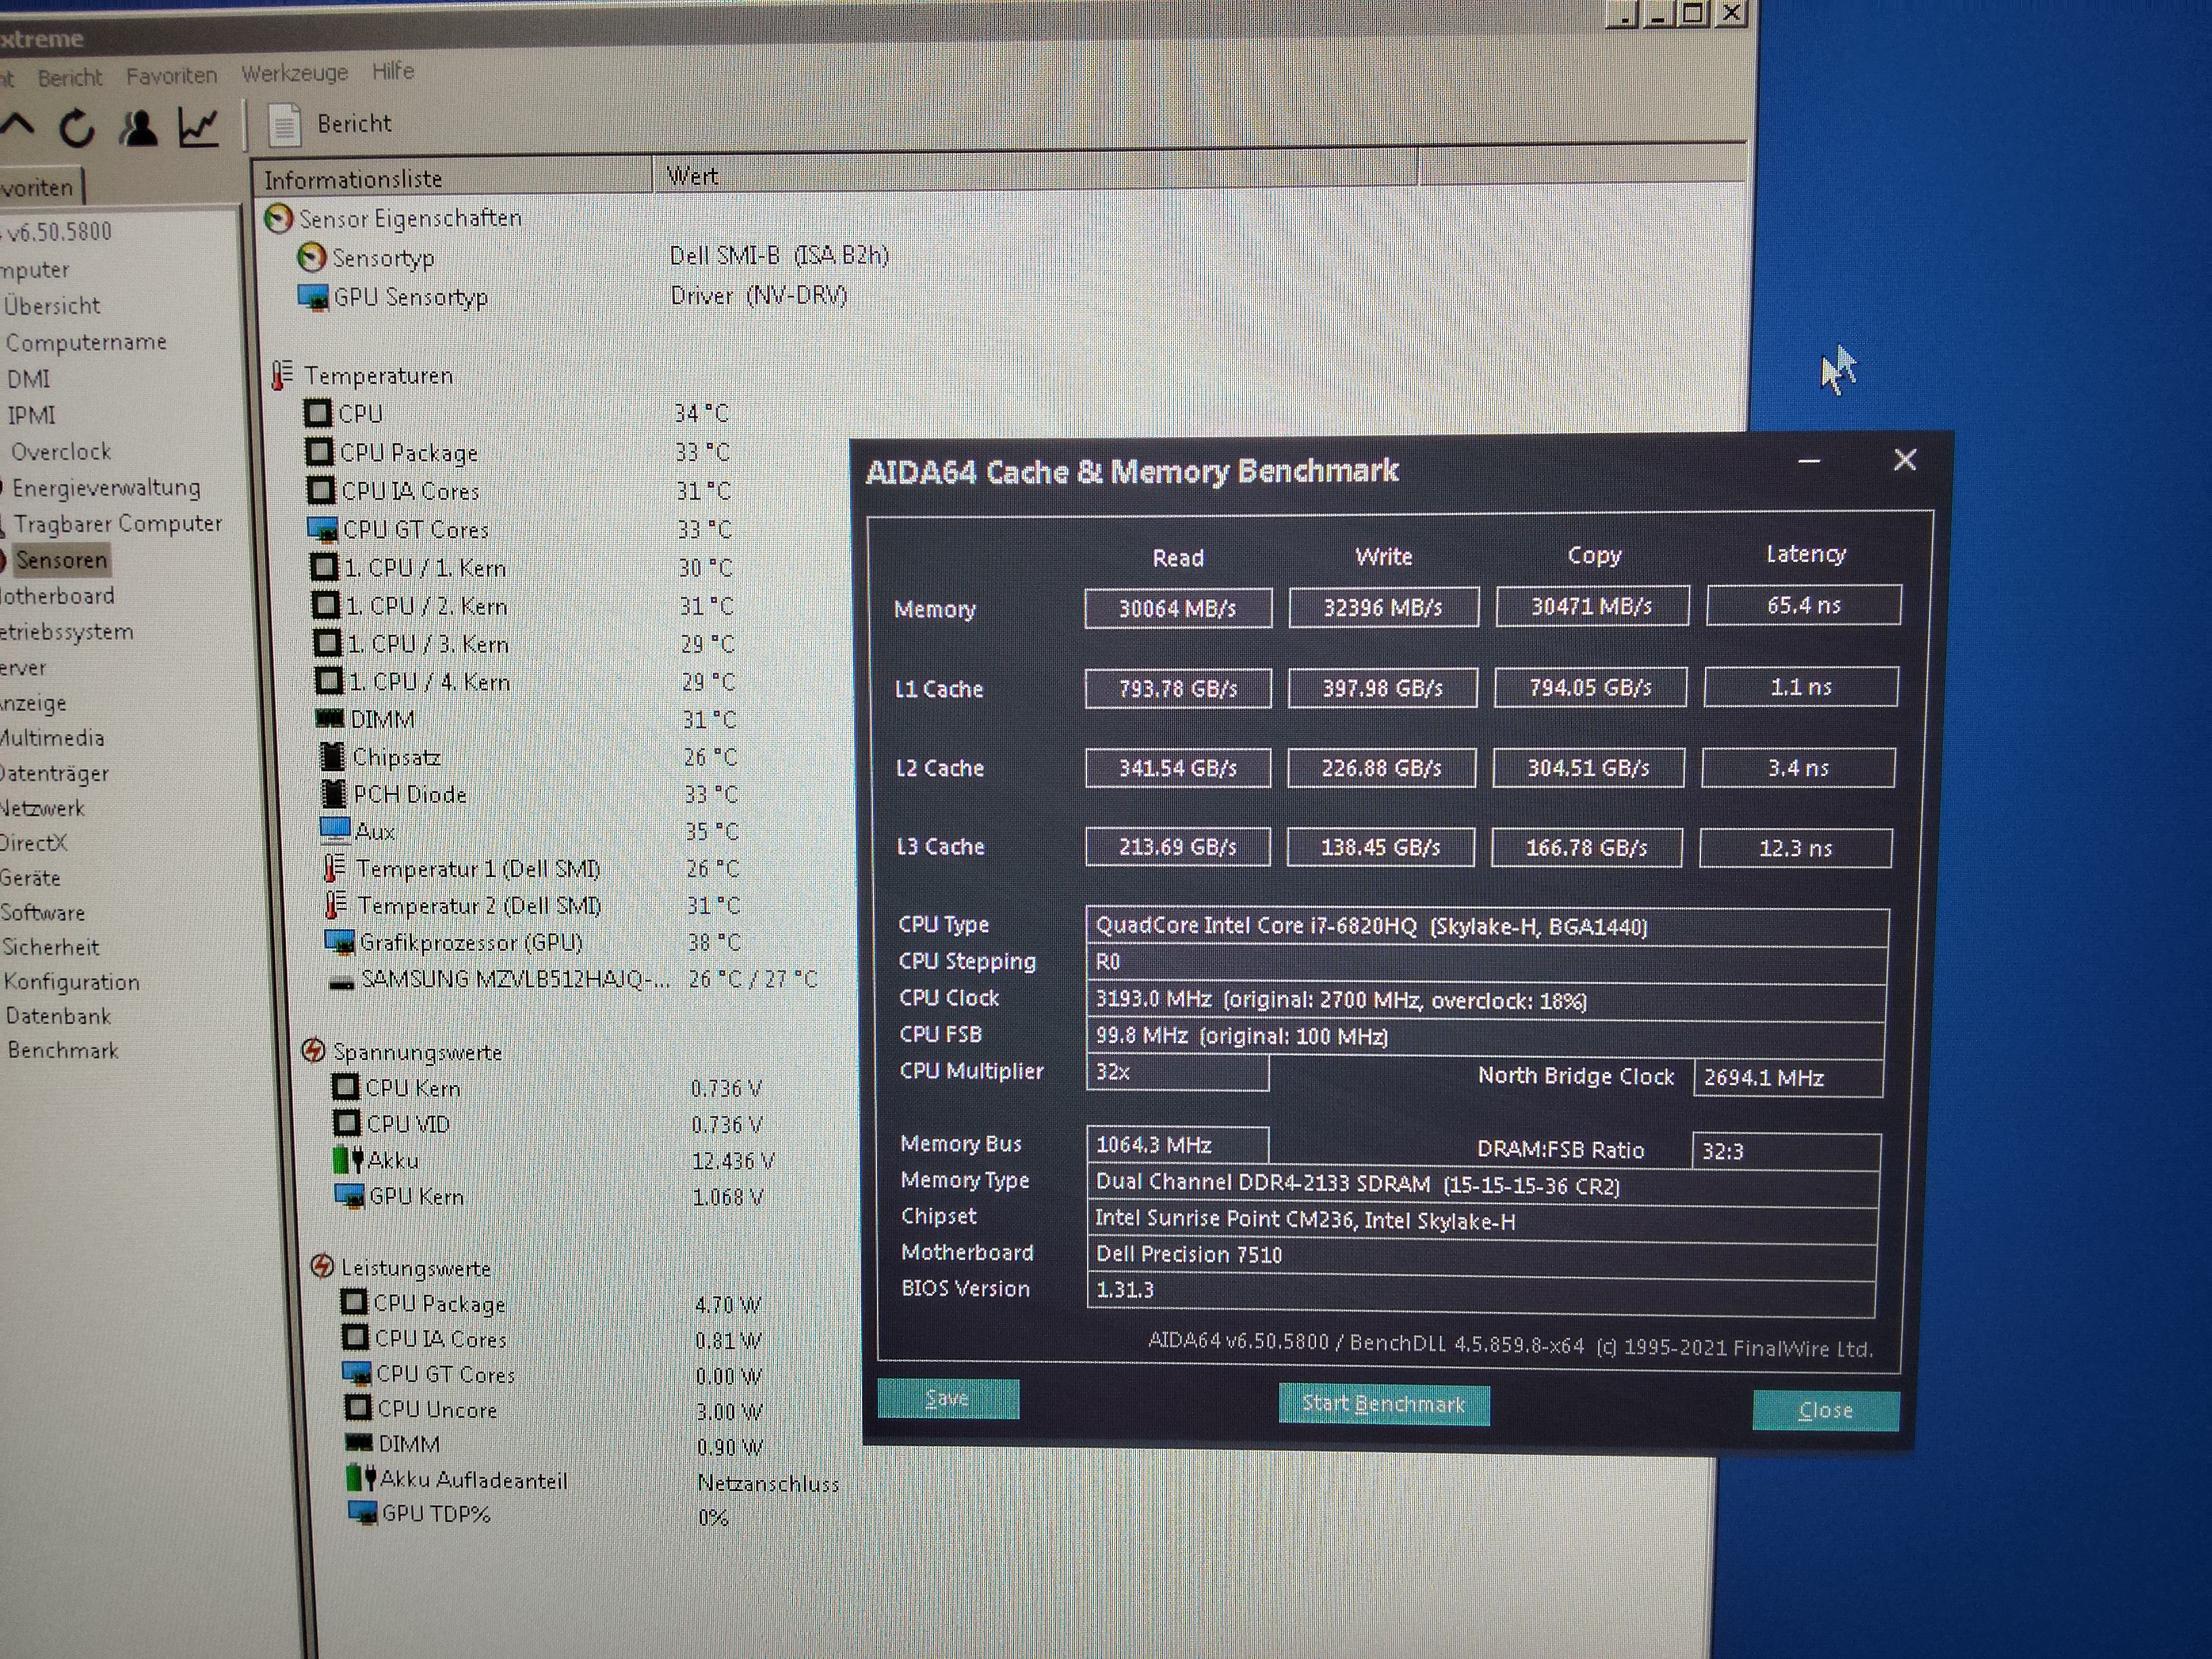Click the icon for 1. CPU / 1. Kern
Screen dimensions: 2212x1659
click(x=325, y=568)
